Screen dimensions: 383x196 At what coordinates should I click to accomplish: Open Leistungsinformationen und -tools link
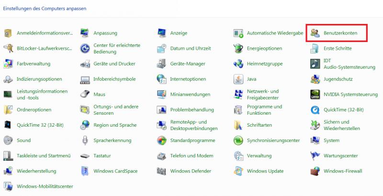[42, 94]
